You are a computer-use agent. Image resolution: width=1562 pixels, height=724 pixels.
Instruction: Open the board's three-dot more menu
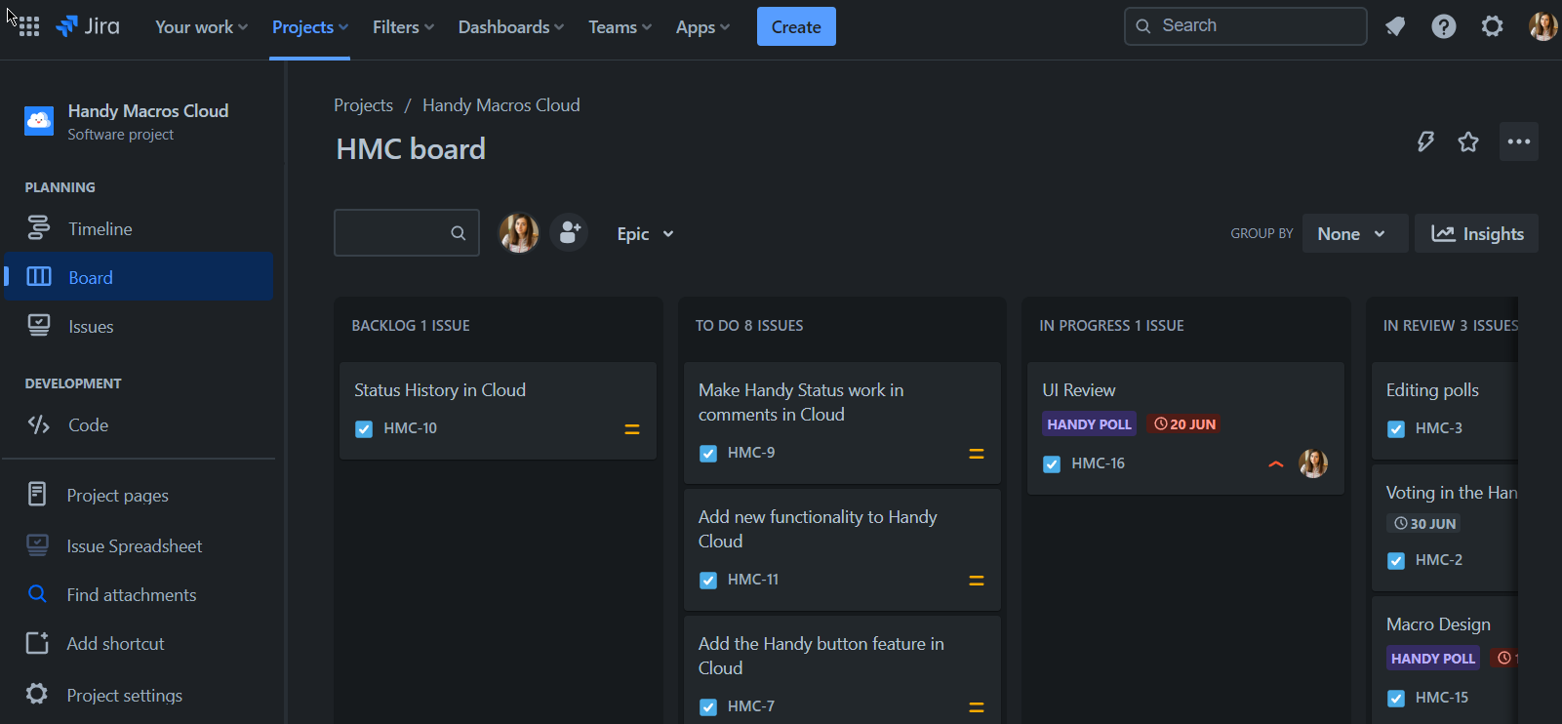[x=1519, y=141]
